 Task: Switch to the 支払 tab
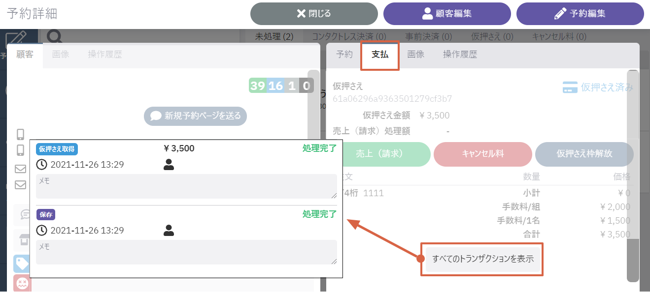(x=380, y=55)
